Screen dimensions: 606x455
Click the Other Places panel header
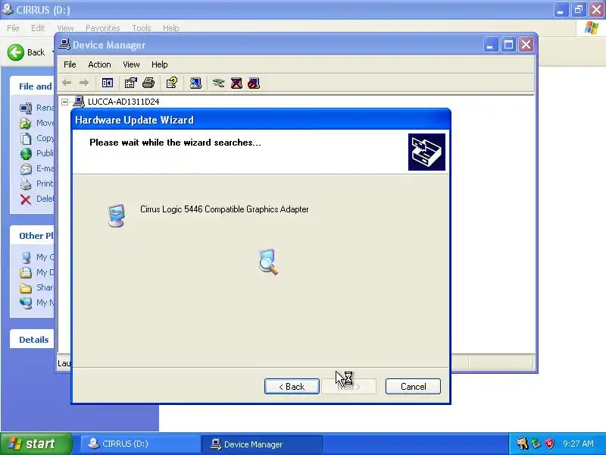tap(33, 236)
